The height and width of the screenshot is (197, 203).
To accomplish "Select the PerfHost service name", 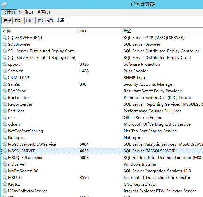I will click(16, 111).
